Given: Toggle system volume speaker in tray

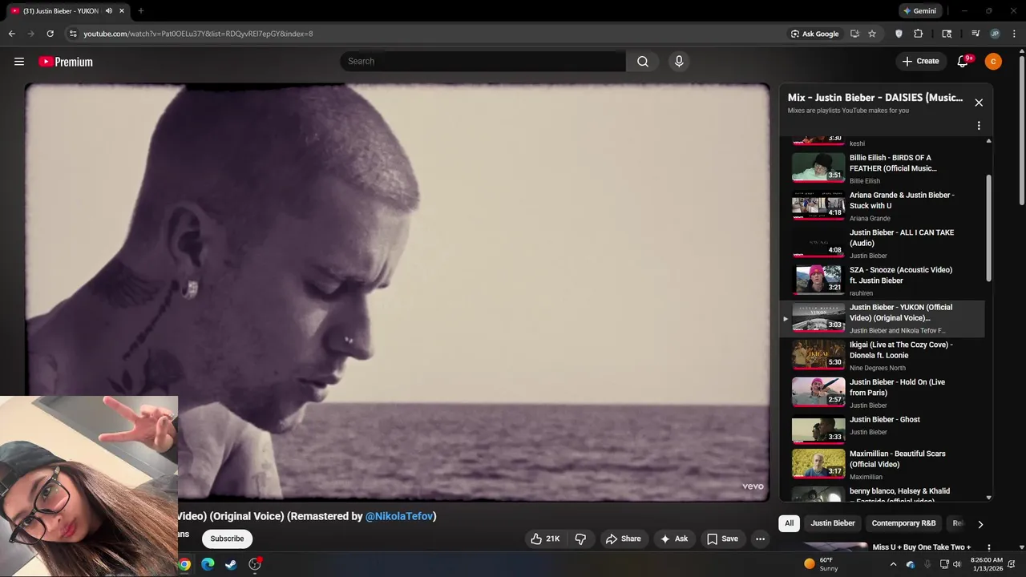Looking at the screenshot, I should 956,564.
